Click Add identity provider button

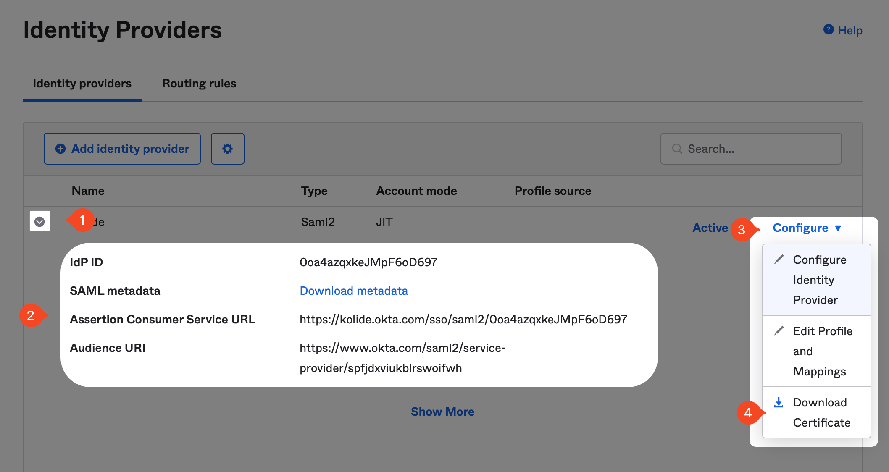click(x=122, y=149)
